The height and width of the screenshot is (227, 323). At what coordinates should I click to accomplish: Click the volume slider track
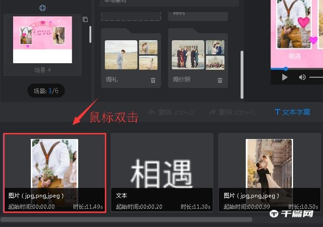click(316, 77)
